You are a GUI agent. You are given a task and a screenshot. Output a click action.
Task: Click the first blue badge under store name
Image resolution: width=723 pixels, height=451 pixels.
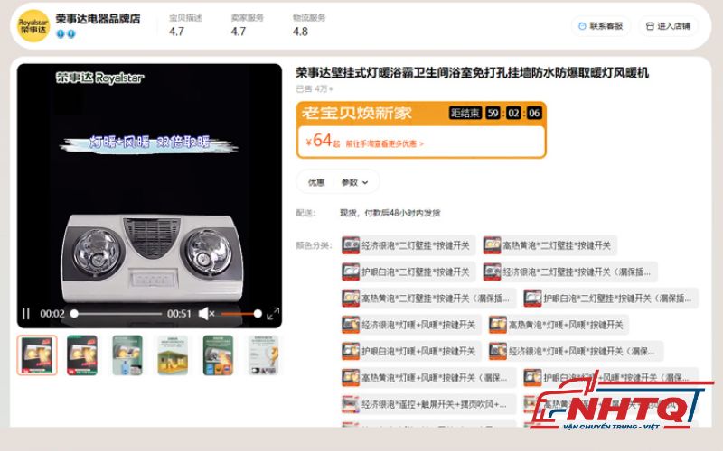click(x=61, y=33)
